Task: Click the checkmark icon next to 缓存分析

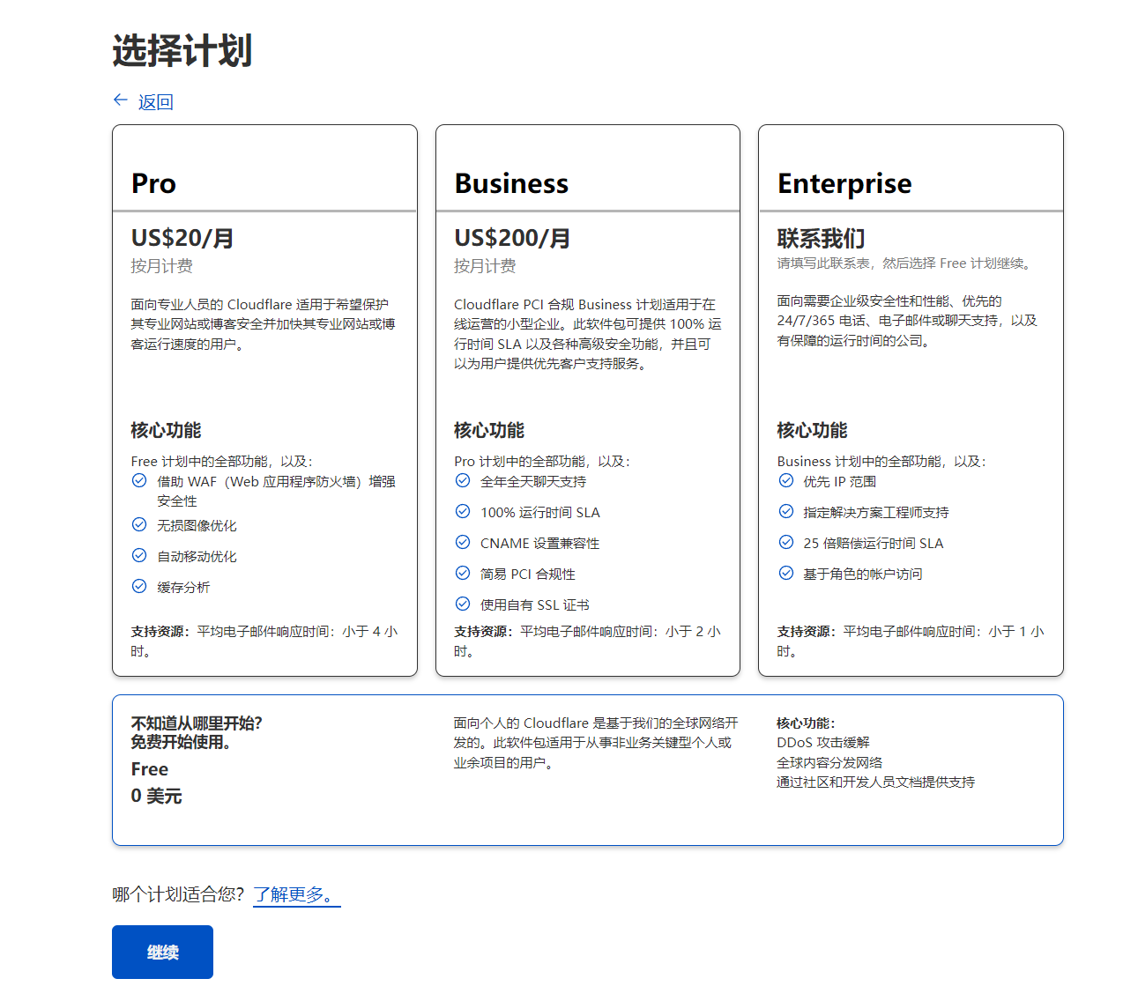Action: coord(139,586)
